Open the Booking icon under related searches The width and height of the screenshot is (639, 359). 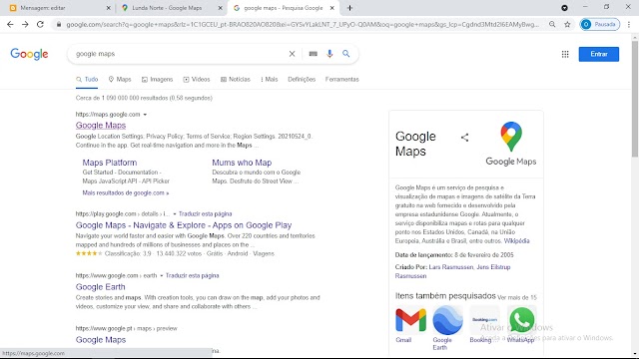(x=484, y=320)
